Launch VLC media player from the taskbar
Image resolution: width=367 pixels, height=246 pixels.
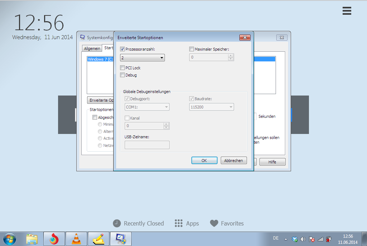pyautogui.click(x=76, y=239)
